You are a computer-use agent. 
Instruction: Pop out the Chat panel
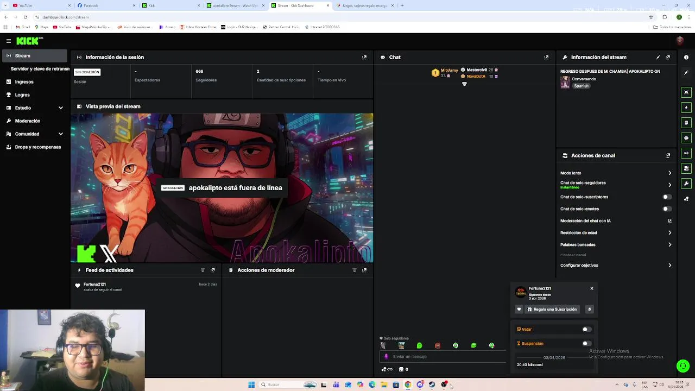pyautogui.click(x=546, y=57)
